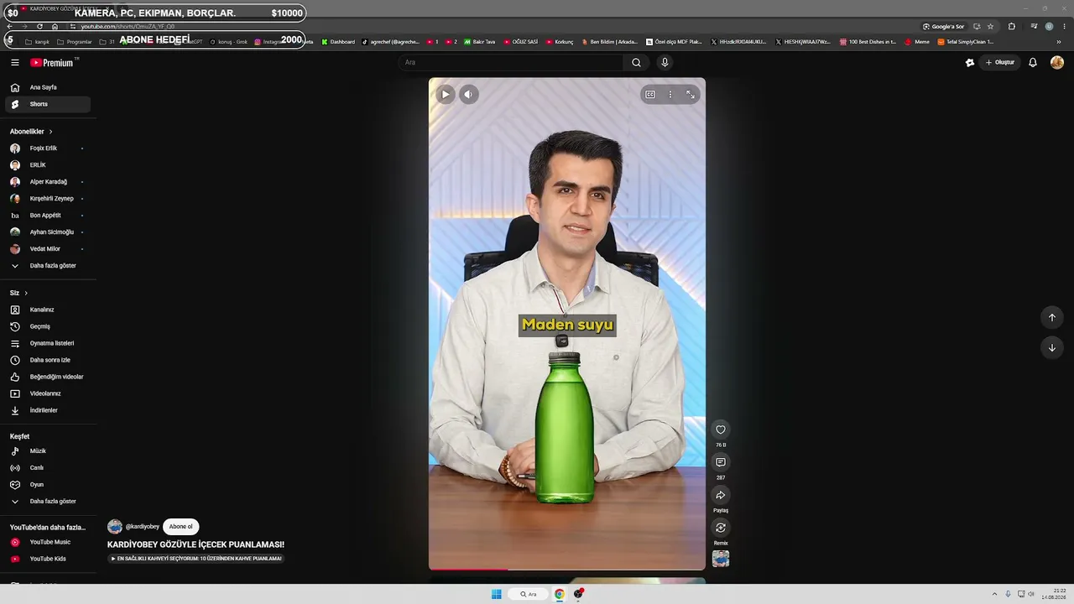Image resolution: width=1074 pixels, height=604 pixels.
Task: Expand the Siz section
Action: click(x=19, y=293)
